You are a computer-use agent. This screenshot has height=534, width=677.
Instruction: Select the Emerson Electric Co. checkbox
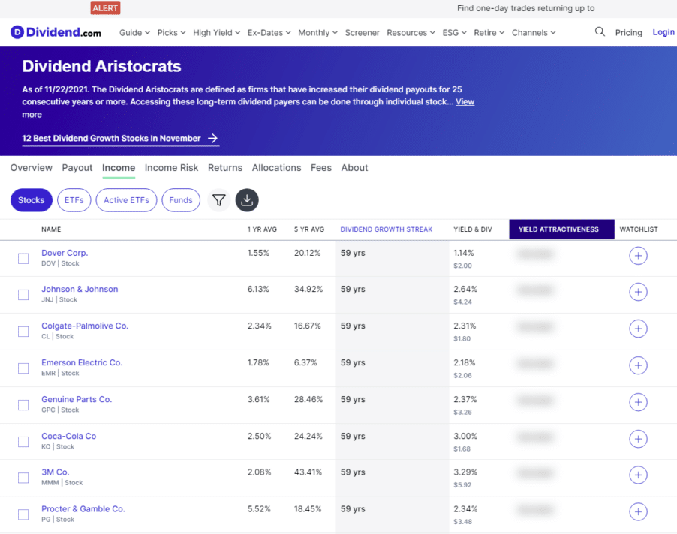[x=23, y=368]
